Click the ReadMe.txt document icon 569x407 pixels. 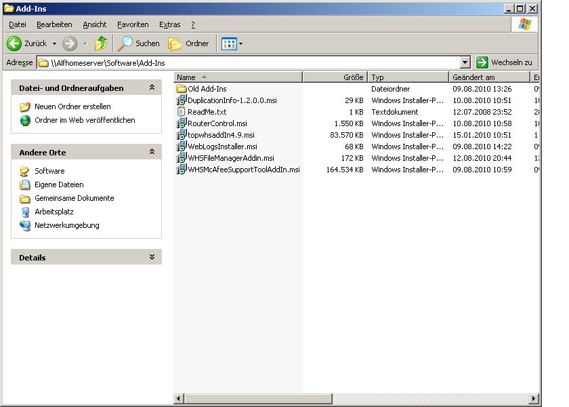pyautogui.click(x=181, y=112)
